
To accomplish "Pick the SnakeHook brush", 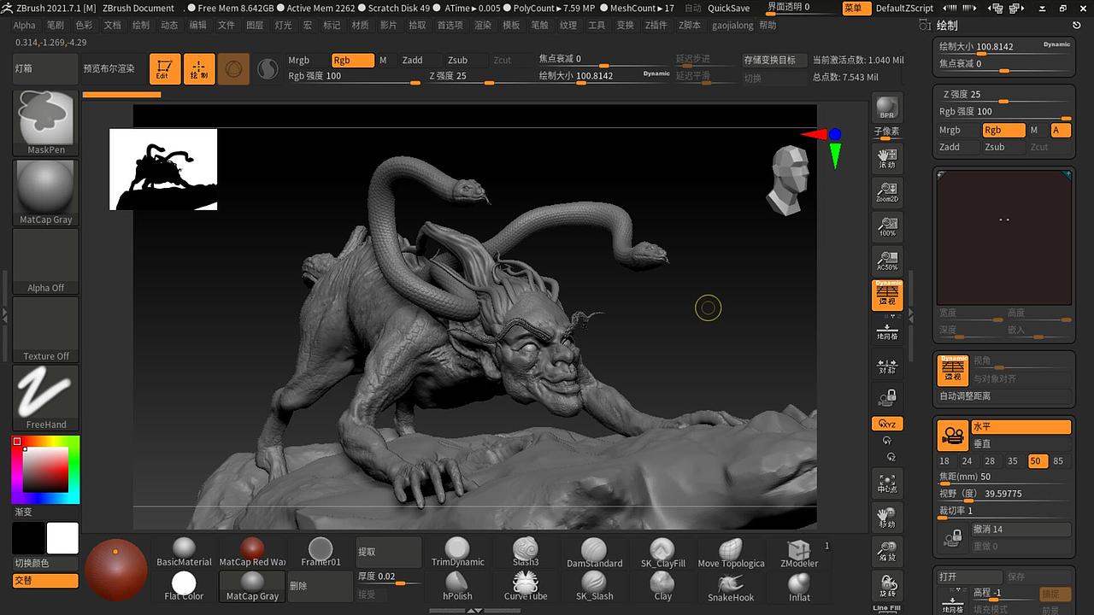I will tap(731, 586).
